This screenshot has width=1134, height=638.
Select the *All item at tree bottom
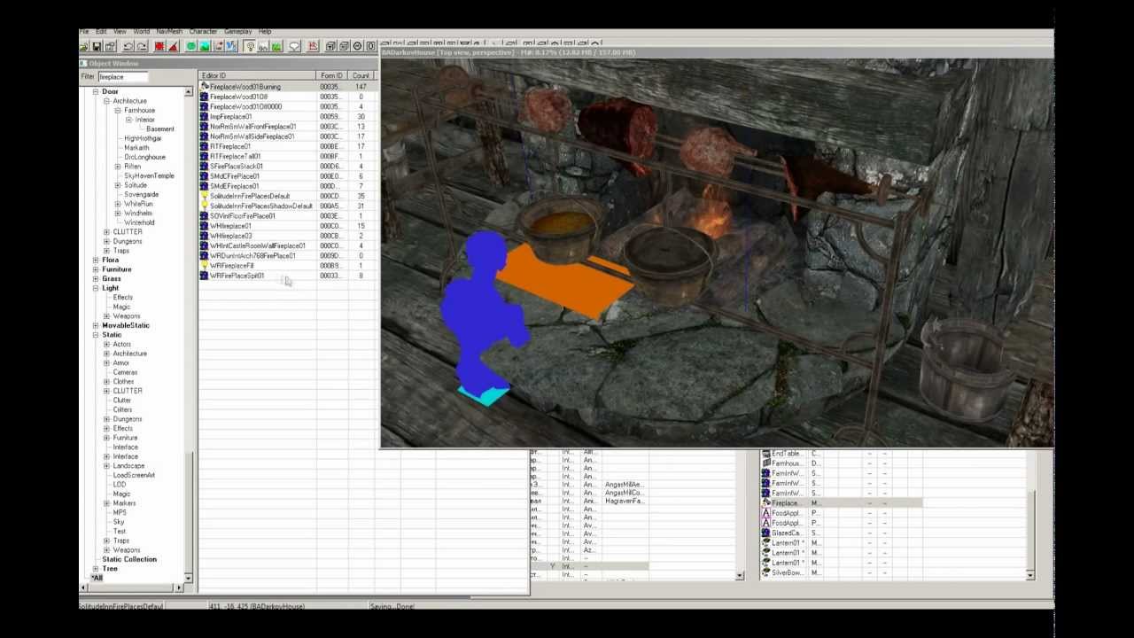[x=97, y=578]
